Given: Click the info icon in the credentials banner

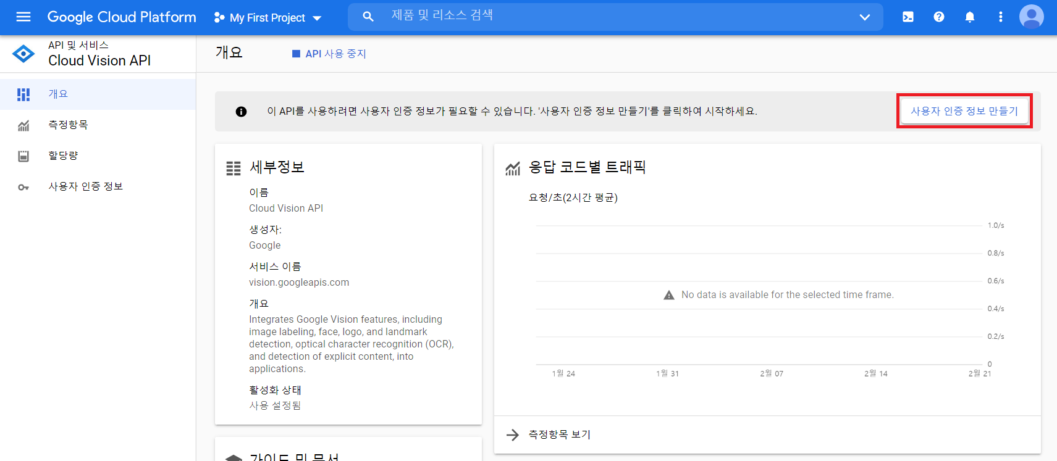Looking at the screenshot, I should point(241,112).
